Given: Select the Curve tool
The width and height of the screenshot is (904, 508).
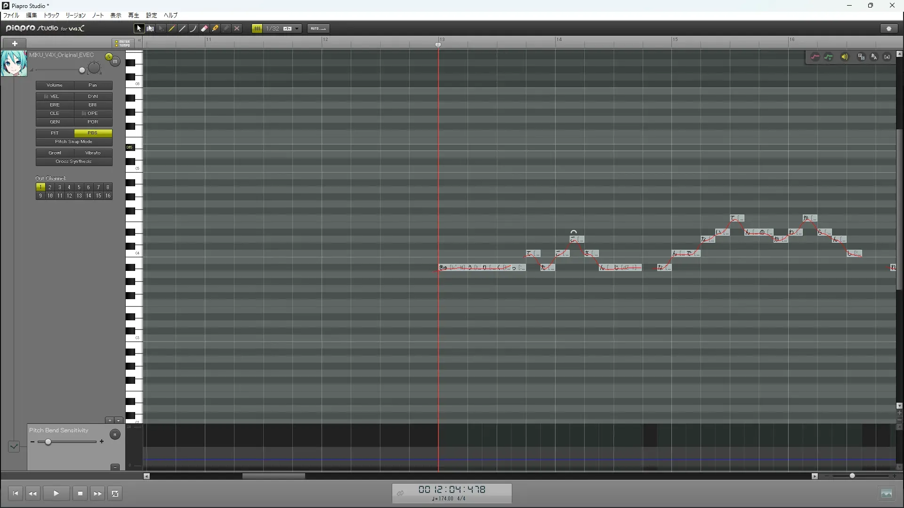Looking at the screenshot, I should (x=193, y=29).
